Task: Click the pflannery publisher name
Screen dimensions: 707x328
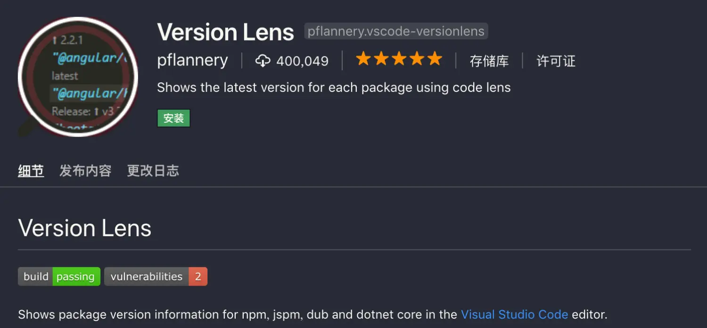Action: click(x=192, y=60)
